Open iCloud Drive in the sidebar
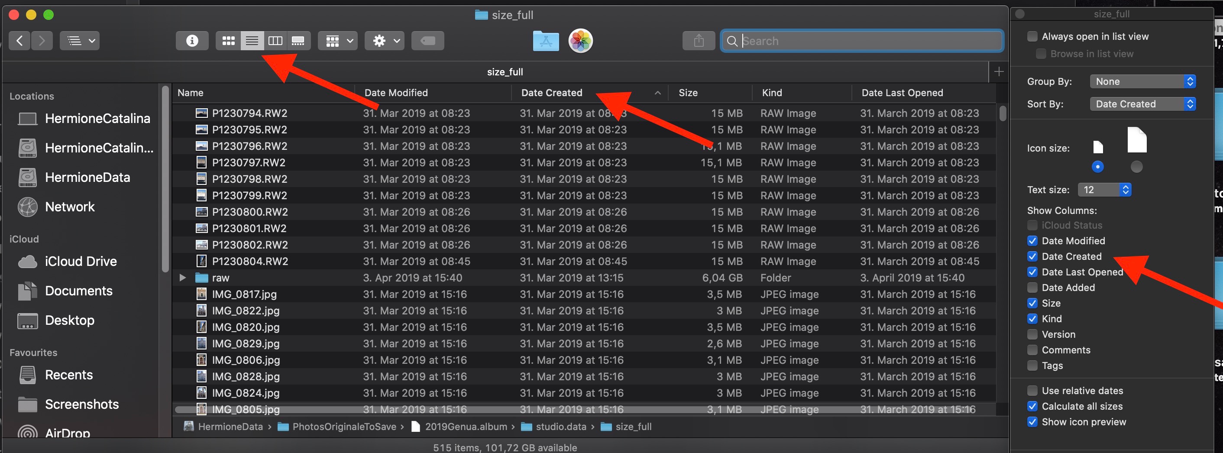This screenshot has height=453, width=1223. coord(80,261)
